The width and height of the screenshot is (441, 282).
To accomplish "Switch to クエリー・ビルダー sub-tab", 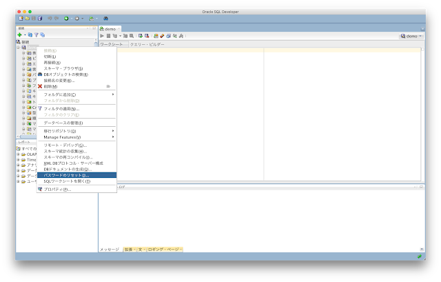I will [x=147, y=44].
